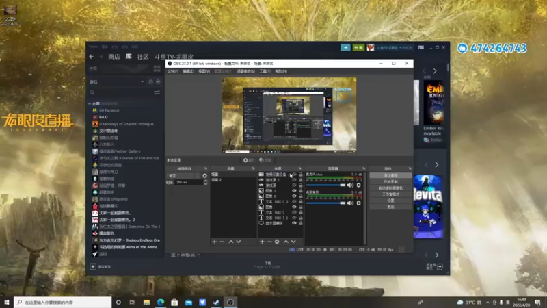Open the Steam account name dropdown
Viewport: 547px width, 308px height.
[395, 47]
